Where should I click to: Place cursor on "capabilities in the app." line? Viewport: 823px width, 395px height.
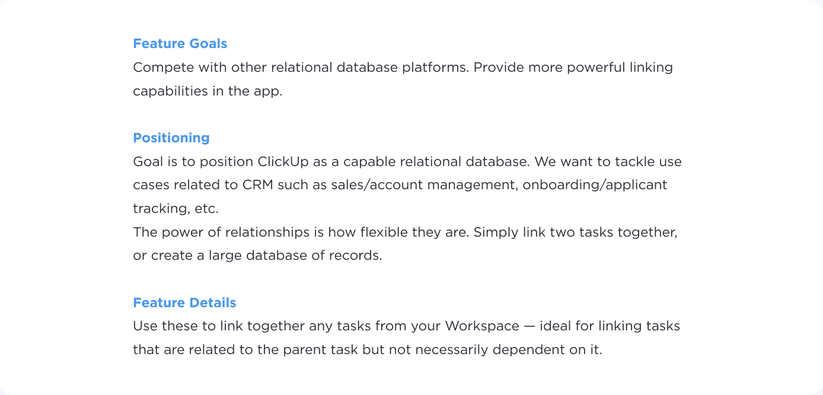208,91
